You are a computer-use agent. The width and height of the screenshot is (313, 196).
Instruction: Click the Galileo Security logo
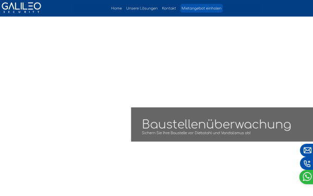tap(21, 8)
